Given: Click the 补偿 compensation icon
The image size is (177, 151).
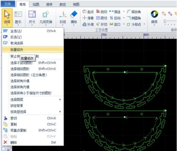Looking at the screenshot, I should click(x=85, y=24).
